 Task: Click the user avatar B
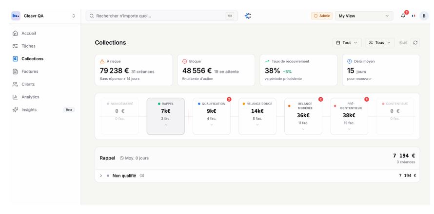424,16
